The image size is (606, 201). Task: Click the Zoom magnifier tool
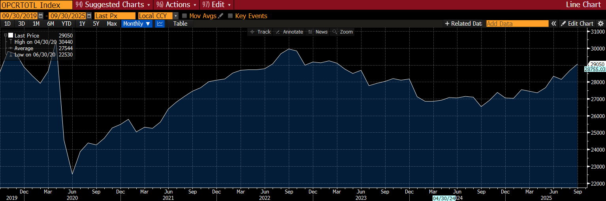(343, 32)
